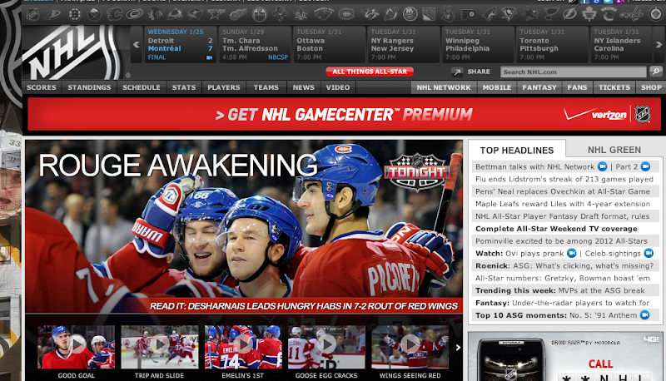Play Bettman talks with NHL Network video
The height and width of the screenshot is (381, 666).
pos(602,166)
